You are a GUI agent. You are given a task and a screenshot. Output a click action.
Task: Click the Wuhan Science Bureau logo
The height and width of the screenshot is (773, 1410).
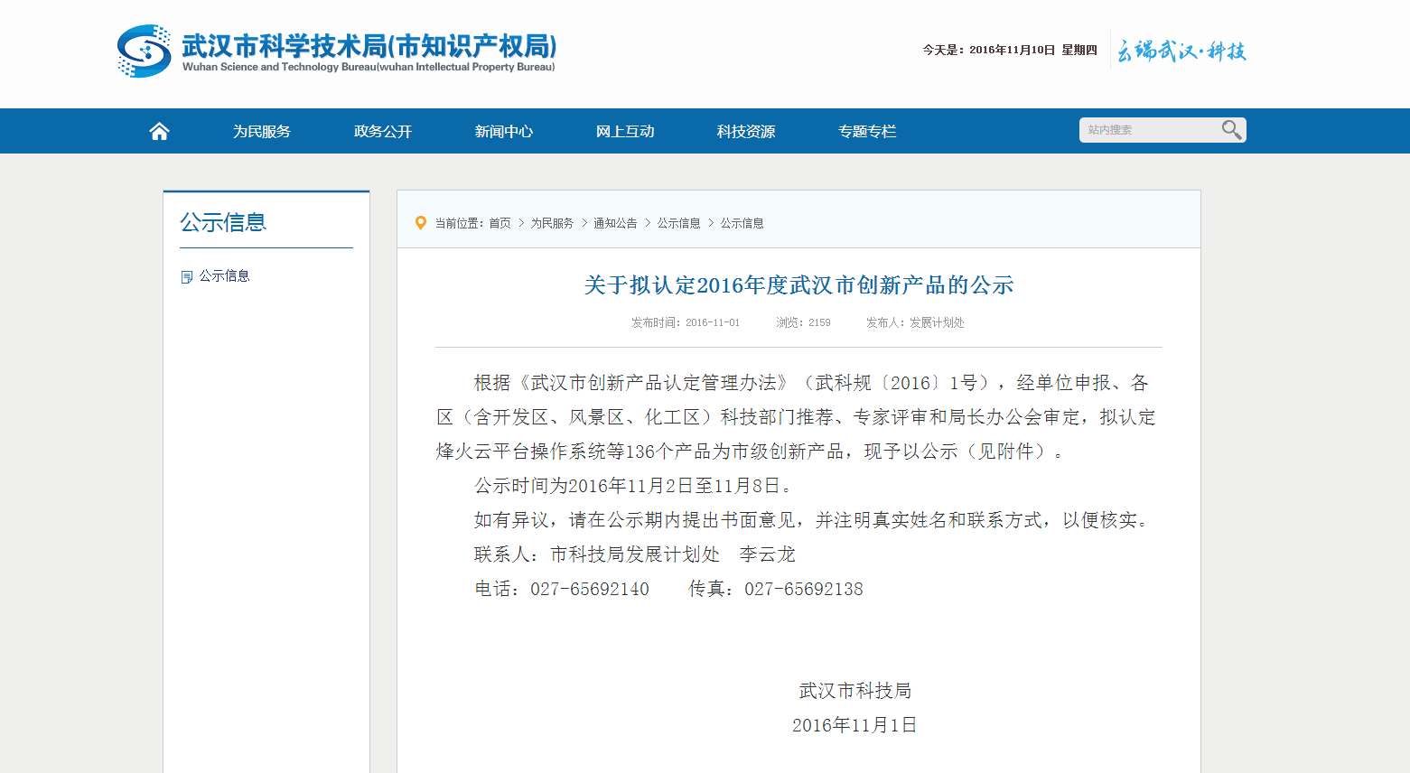144,51
